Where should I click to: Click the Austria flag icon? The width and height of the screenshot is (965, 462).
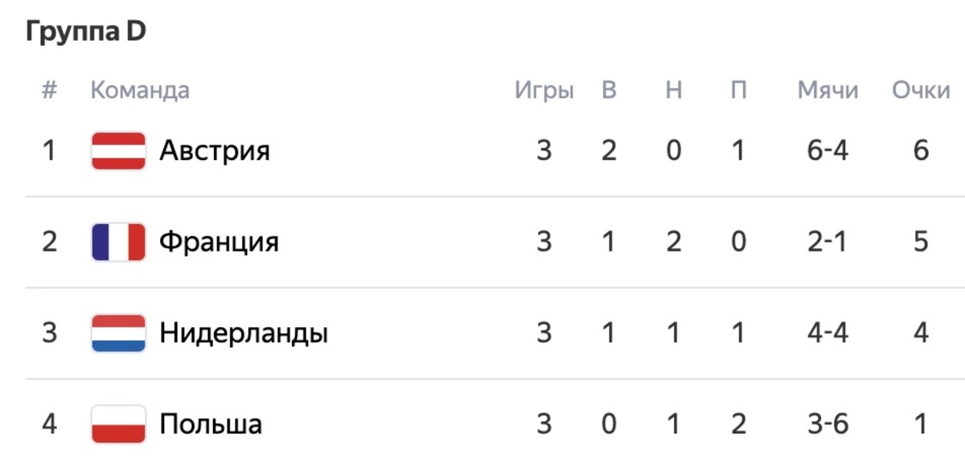pos(118,151)
